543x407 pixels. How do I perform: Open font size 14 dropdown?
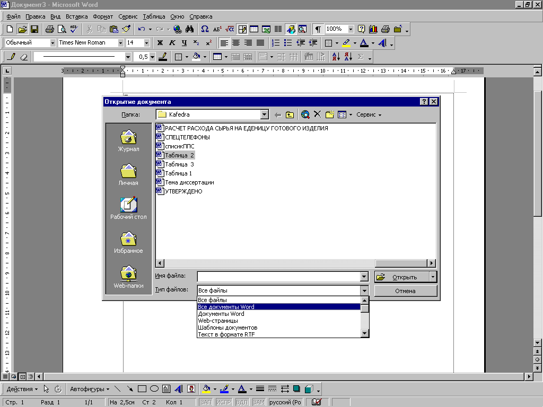146,42
